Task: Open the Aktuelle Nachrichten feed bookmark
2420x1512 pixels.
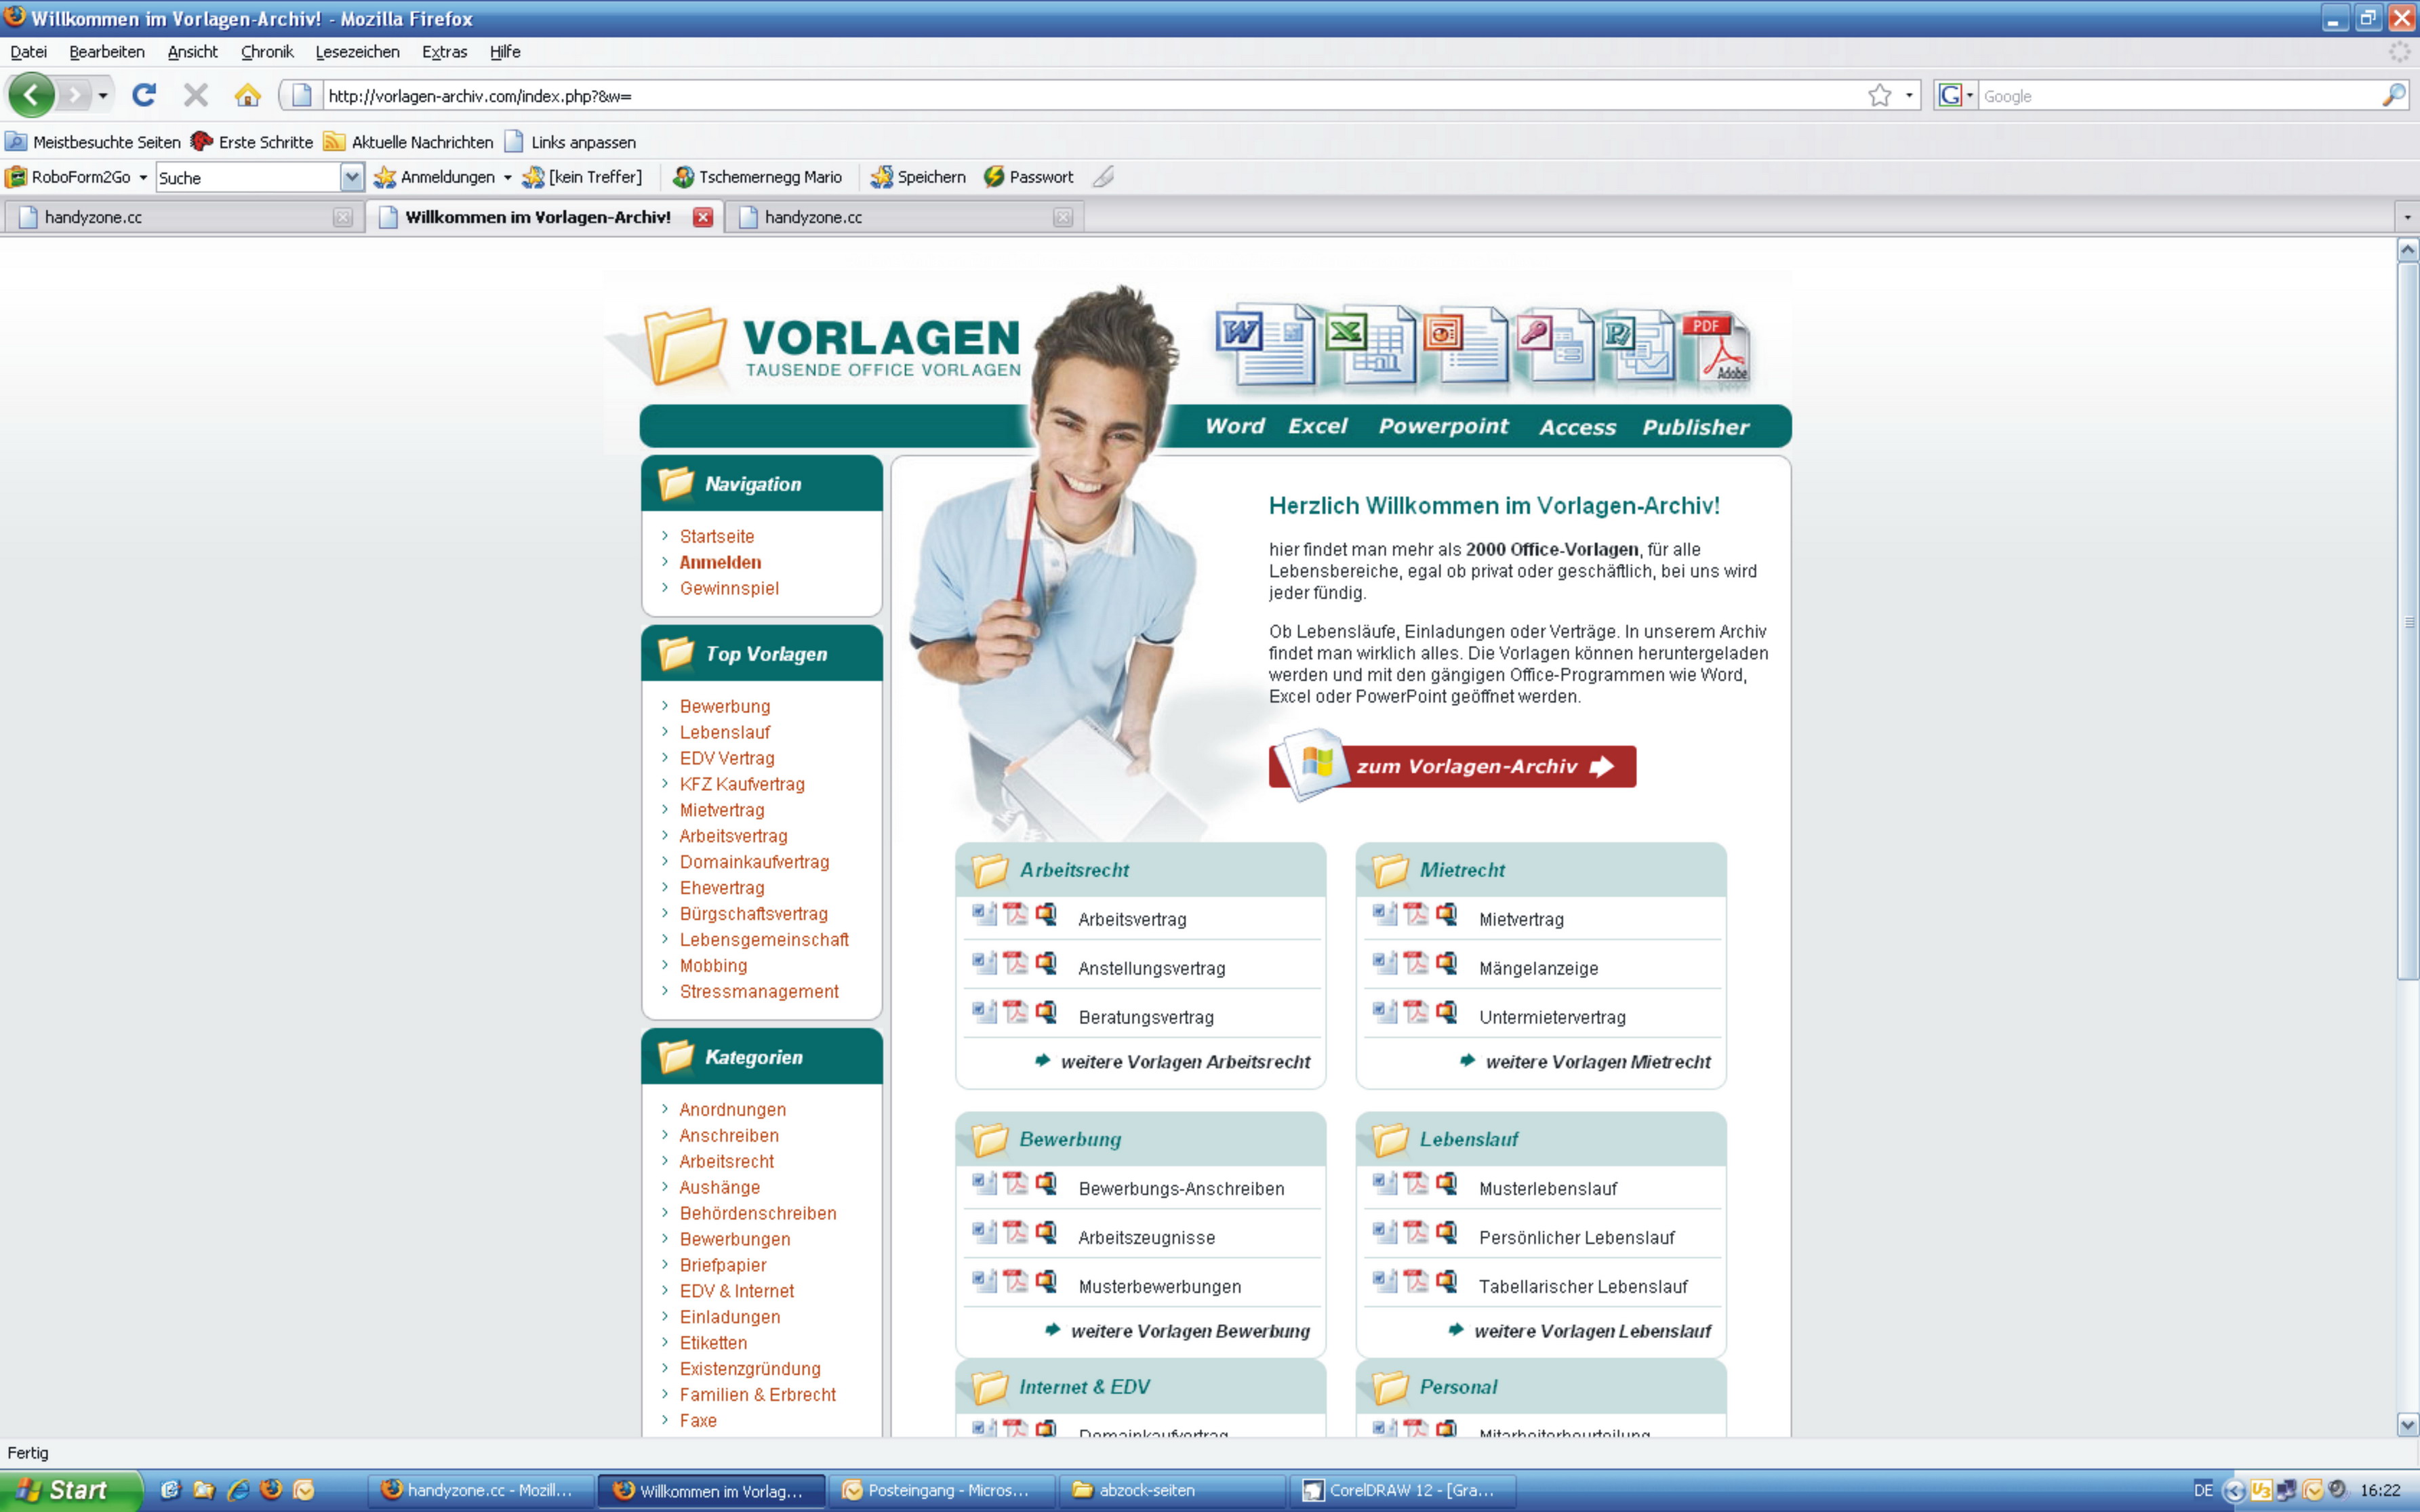Action: tap(409, 142)
